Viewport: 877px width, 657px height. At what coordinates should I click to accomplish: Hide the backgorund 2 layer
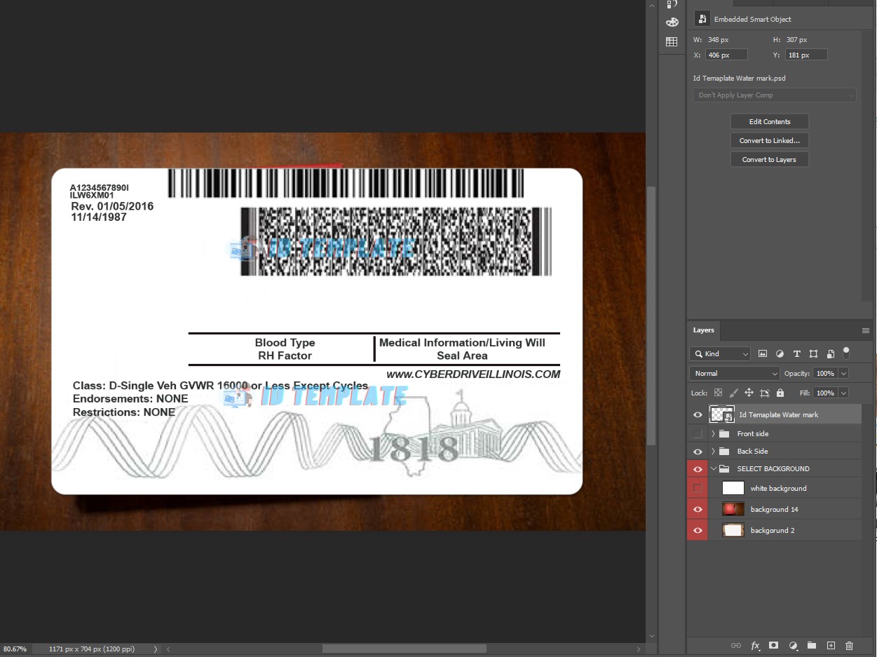(698, 530)
